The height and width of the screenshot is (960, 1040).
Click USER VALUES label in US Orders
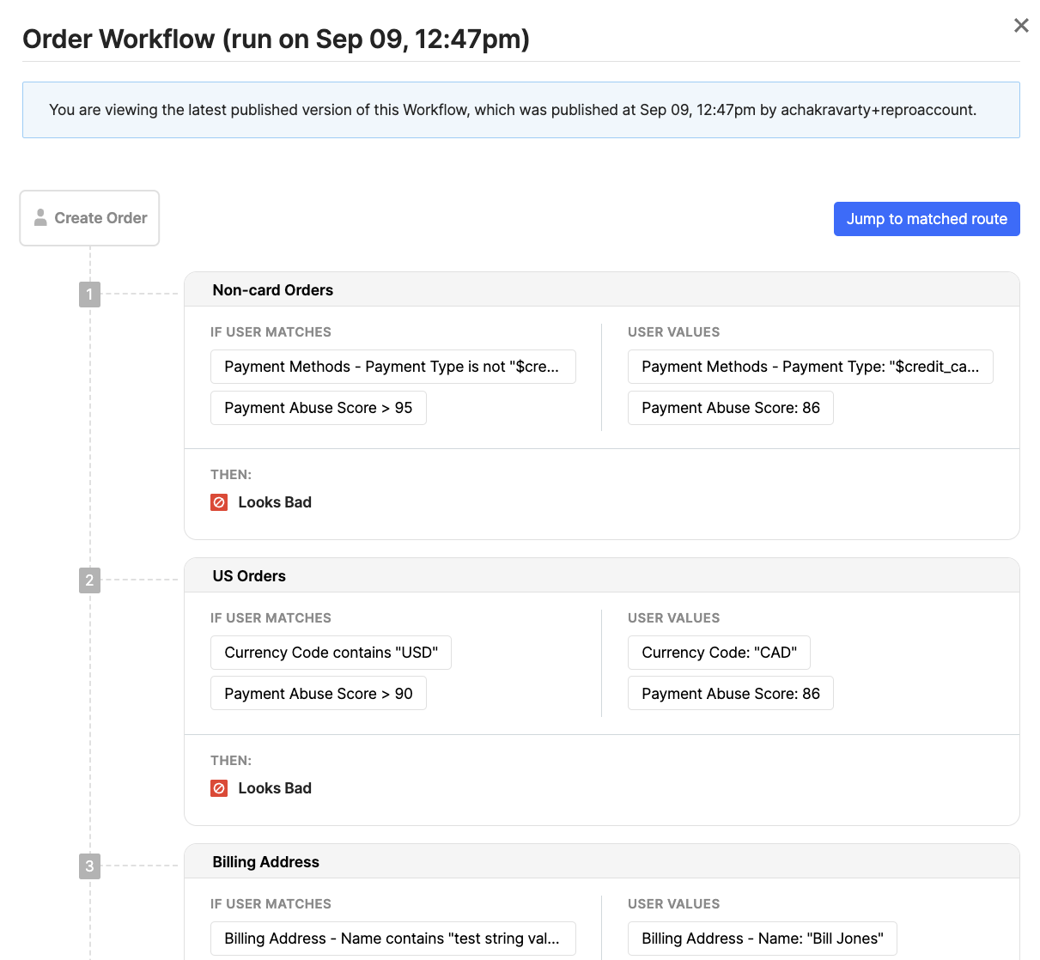tap(674, 618)
